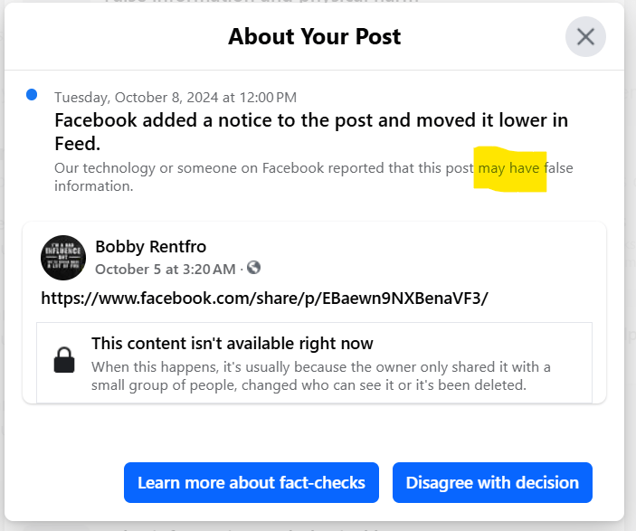Close the About Your Post dialog
This screenshot has height=531, width=636.
click(x=585, y=37)
